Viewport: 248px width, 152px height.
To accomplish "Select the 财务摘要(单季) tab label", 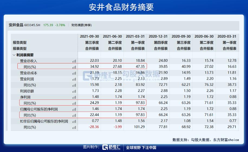I will [82, 25].
